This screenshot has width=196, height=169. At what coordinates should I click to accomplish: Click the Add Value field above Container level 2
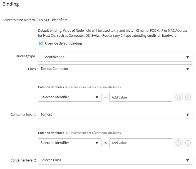(x=141, y=143)
